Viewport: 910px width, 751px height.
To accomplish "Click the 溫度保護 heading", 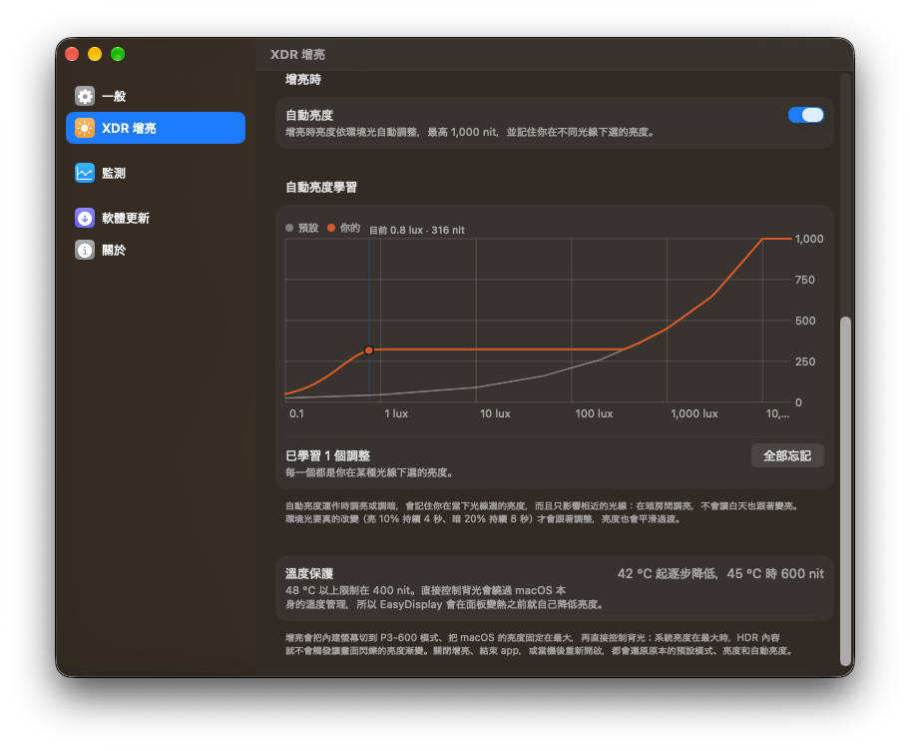I will click(x=309, y=574).
